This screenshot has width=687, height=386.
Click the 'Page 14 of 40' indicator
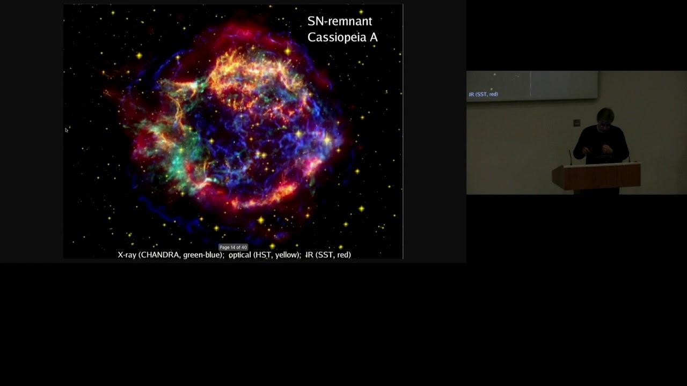233,247
